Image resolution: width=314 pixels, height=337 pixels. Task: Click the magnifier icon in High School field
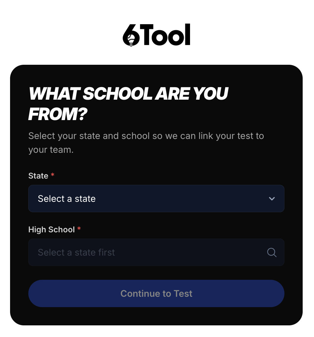(x=272, y=252)
